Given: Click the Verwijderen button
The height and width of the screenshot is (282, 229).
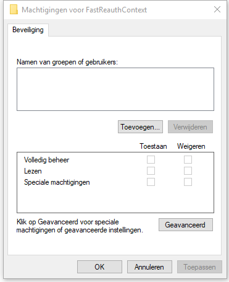Looking at the screenshot, I should (x=190, y=127).
